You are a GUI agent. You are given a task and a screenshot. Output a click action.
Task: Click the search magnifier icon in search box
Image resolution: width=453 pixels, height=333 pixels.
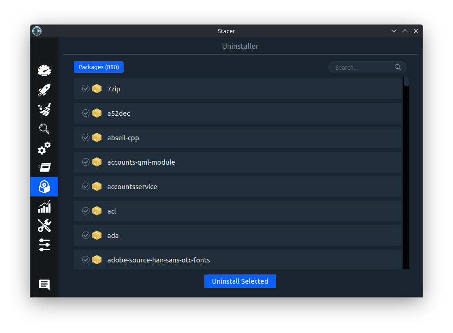coord(398,67)
